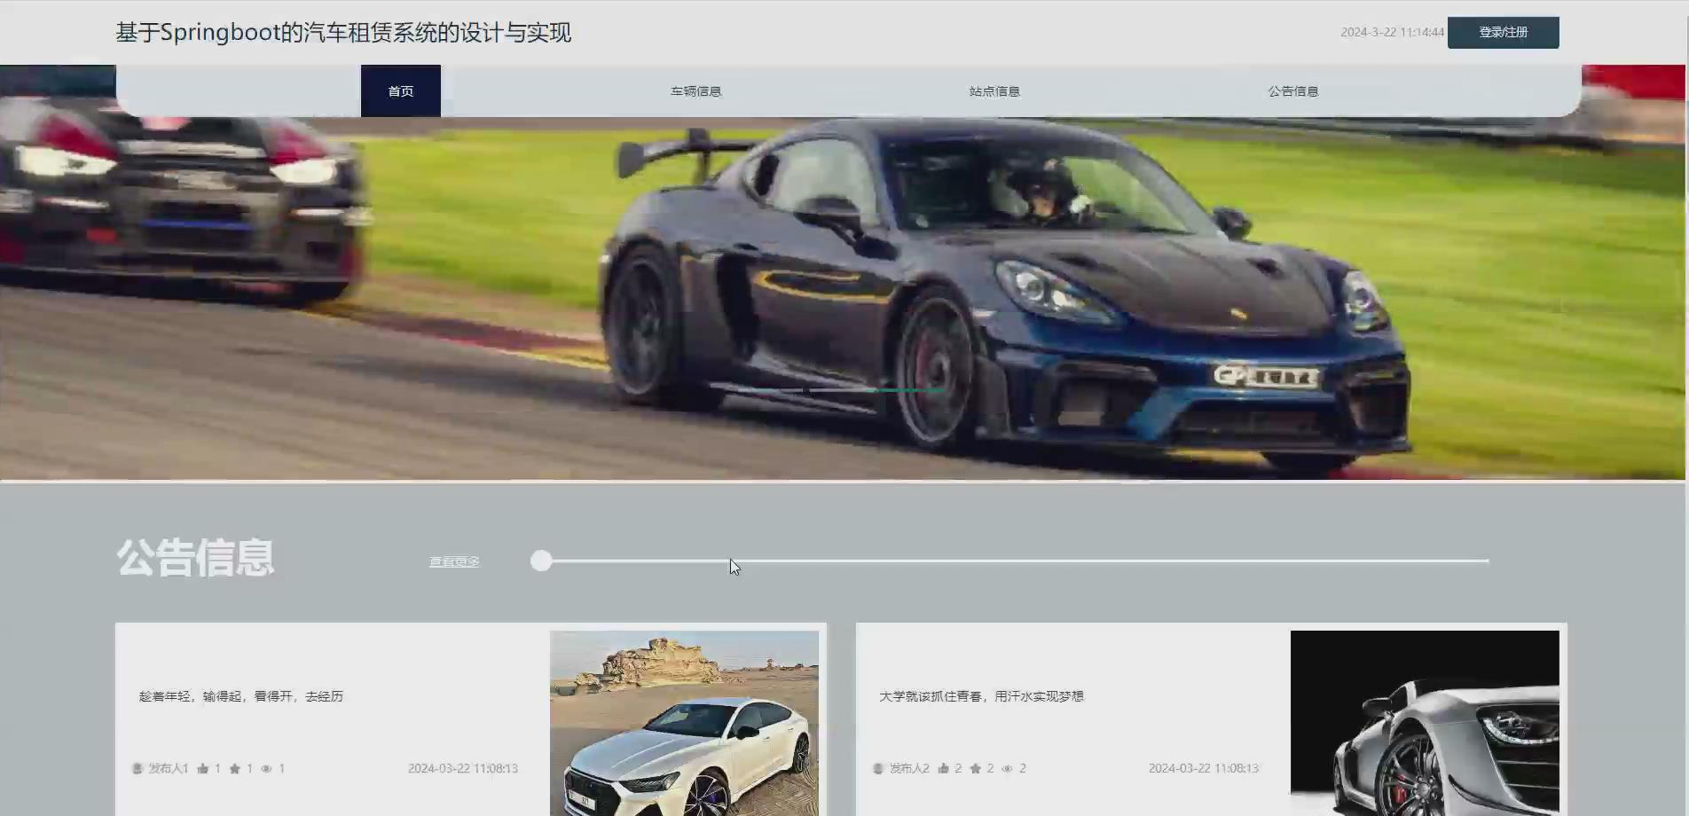Click the thumbs-up icon on first announcement

(204, 768)
